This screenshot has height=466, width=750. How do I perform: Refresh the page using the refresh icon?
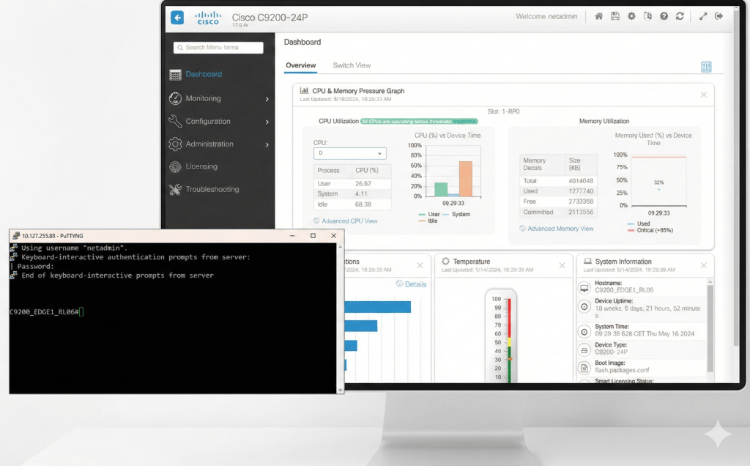pos(680,16)
